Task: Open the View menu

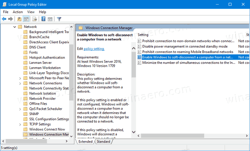Action: [31, 12]
